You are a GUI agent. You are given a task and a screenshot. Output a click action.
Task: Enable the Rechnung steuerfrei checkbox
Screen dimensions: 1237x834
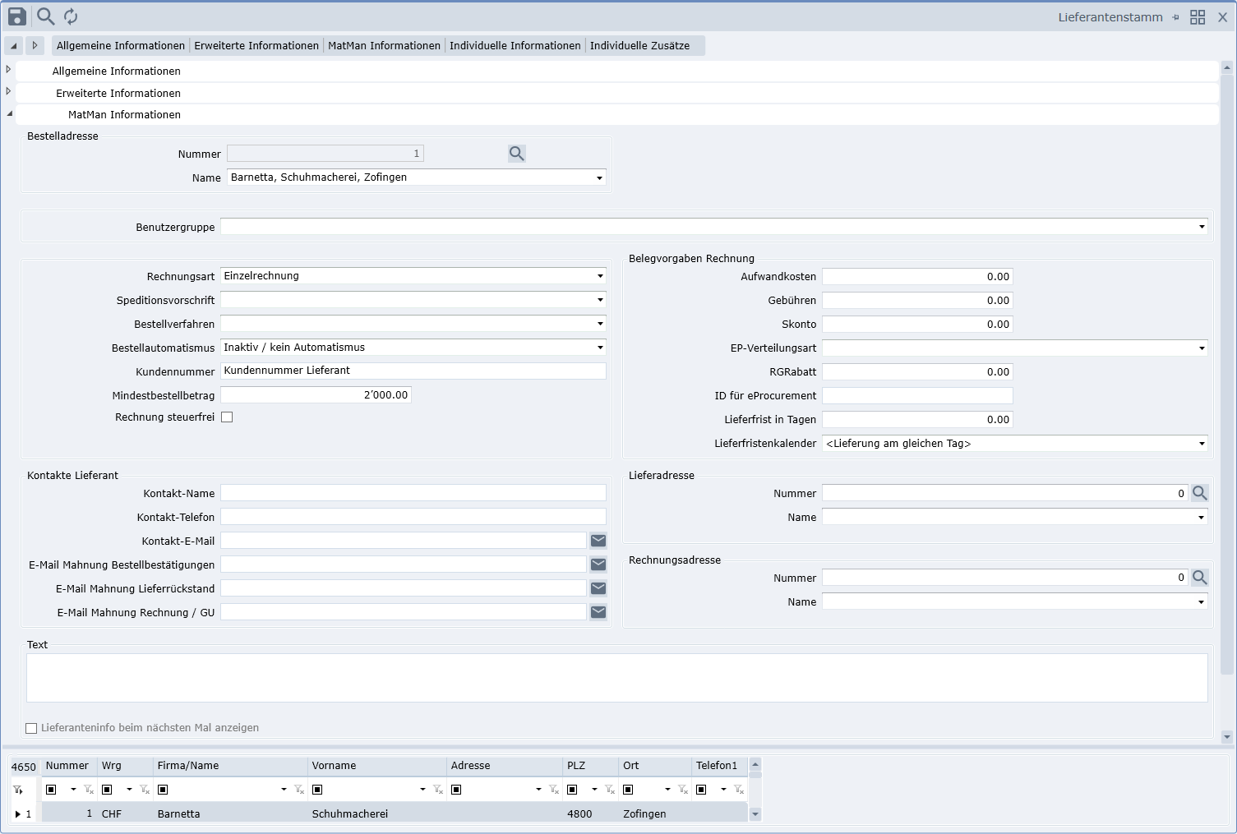227,417
